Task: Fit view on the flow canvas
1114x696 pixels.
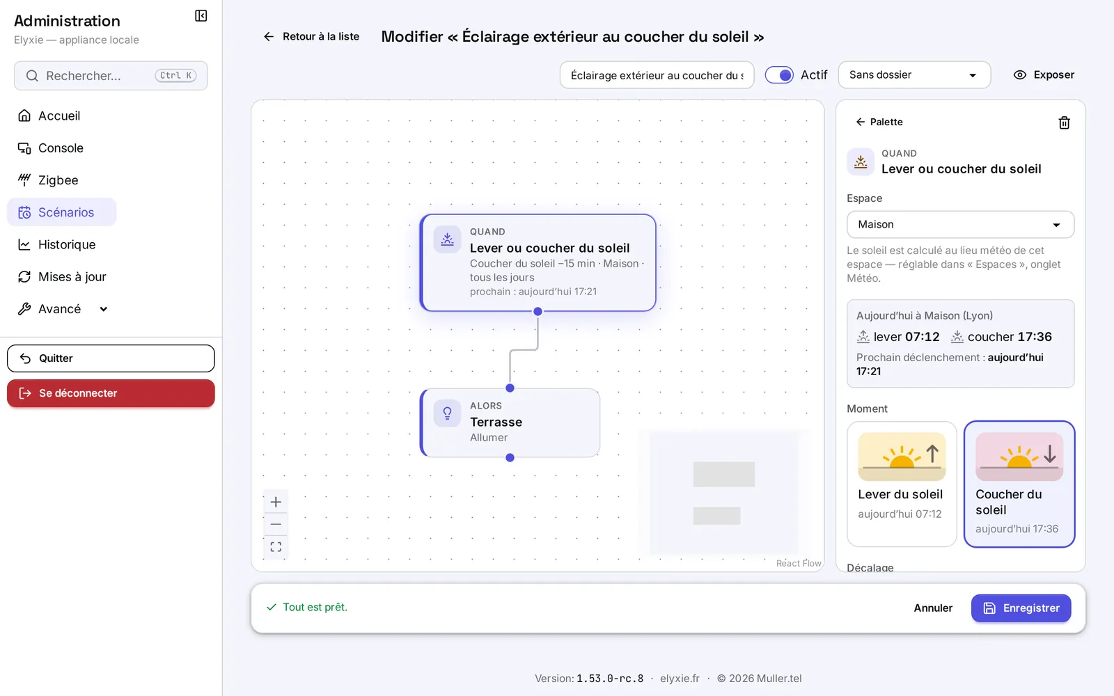Action: pos(276,547)
